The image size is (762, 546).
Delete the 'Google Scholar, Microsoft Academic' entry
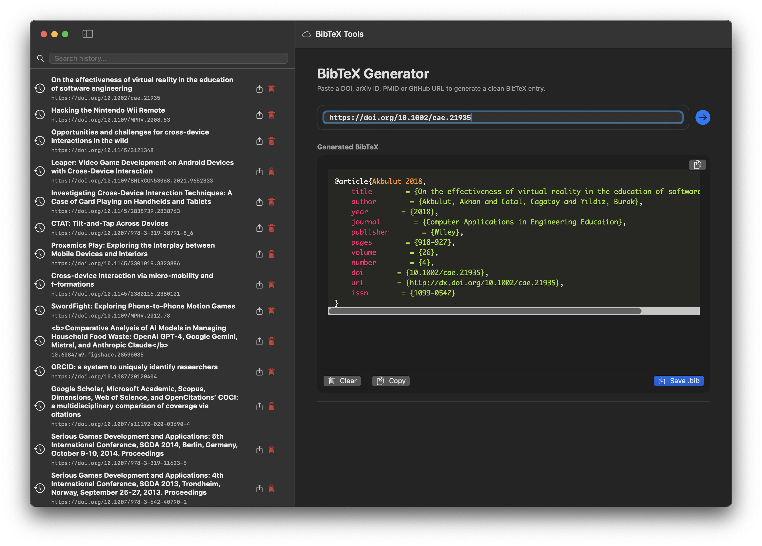tap(271, 406)
